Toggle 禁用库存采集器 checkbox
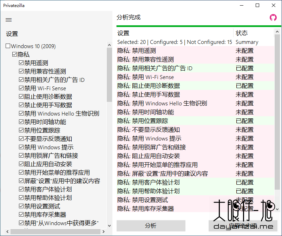 click(21, 215)
